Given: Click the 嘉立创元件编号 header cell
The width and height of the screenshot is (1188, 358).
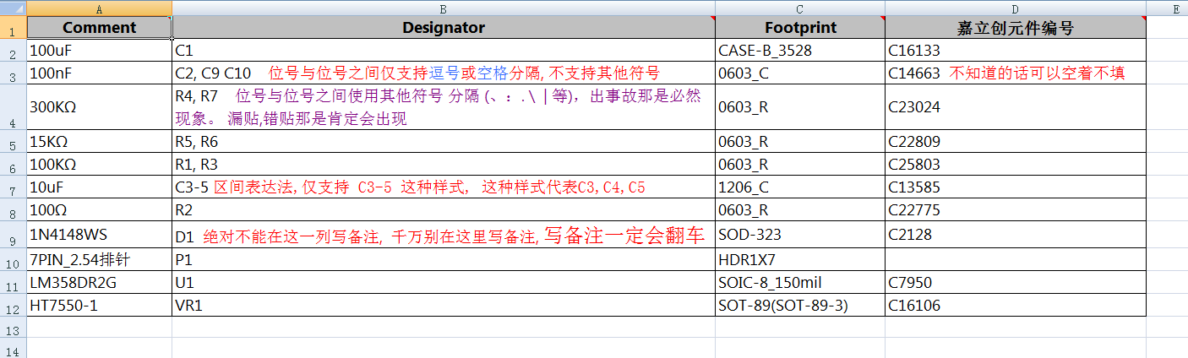Looking at the screenshot, I should point(1015,28).
